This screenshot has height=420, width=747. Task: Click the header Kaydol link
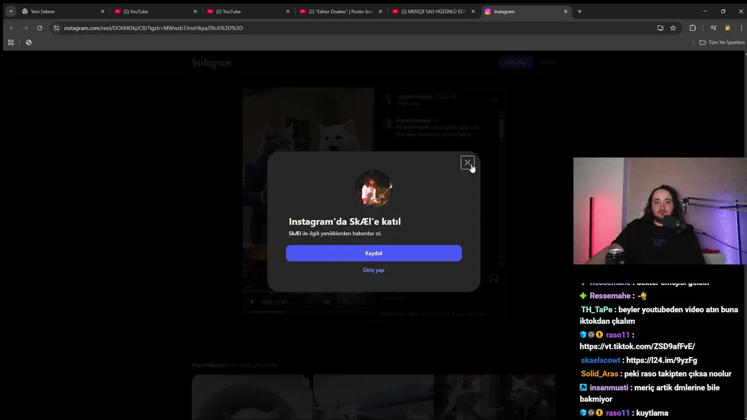pyautogui.click(x=547, y=62)
